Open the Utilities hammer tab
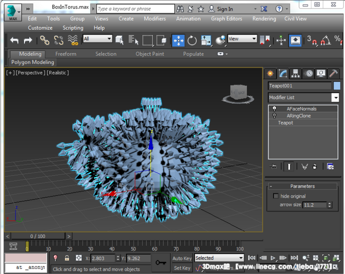345x274 pixels. 333,73
